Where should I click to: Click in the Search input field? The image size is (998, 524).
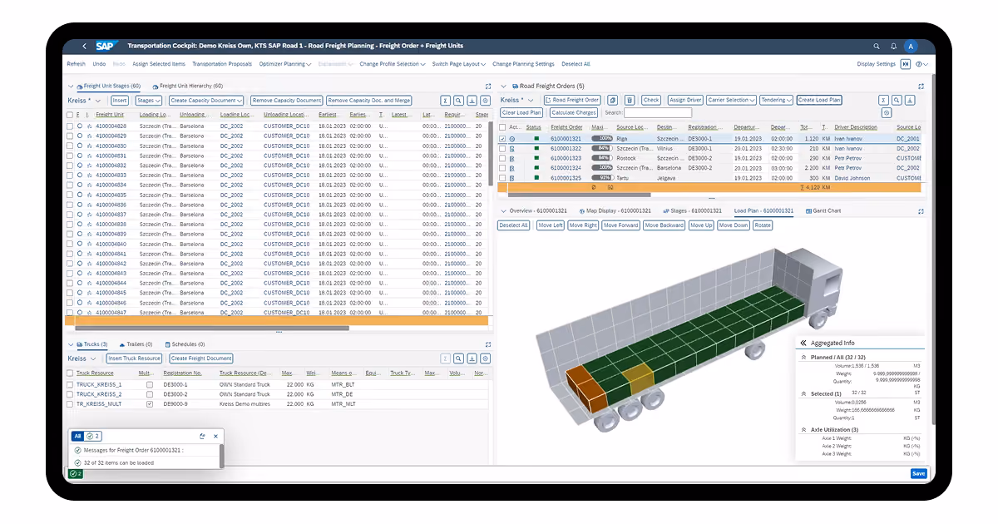(x=658, y=112)
